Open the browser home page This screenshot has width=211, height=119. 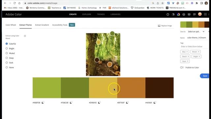tap(19, 3)
